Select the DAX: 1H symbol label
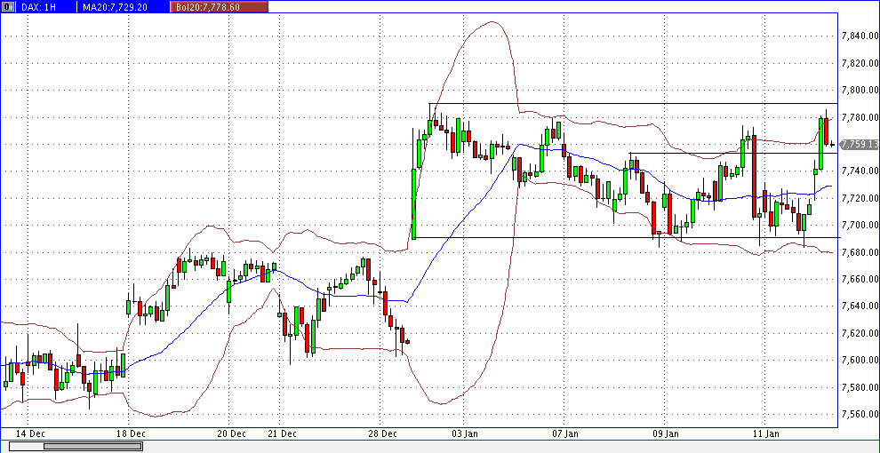 pyautogui.click(x=40, y=6)
